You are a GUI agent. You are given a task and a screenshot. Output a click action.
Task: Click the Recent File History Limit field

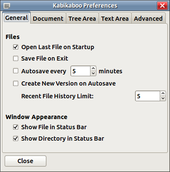[x=148, y=96]
